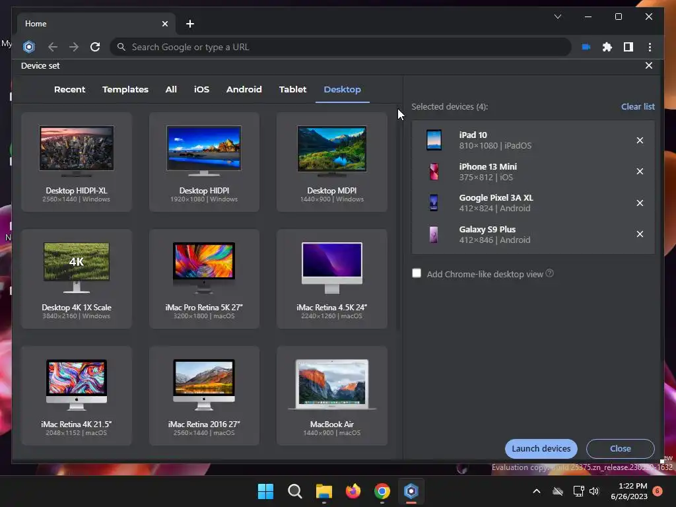Open the three-dot browser menu
676x507 pixels.
click(x=650, y=47)
